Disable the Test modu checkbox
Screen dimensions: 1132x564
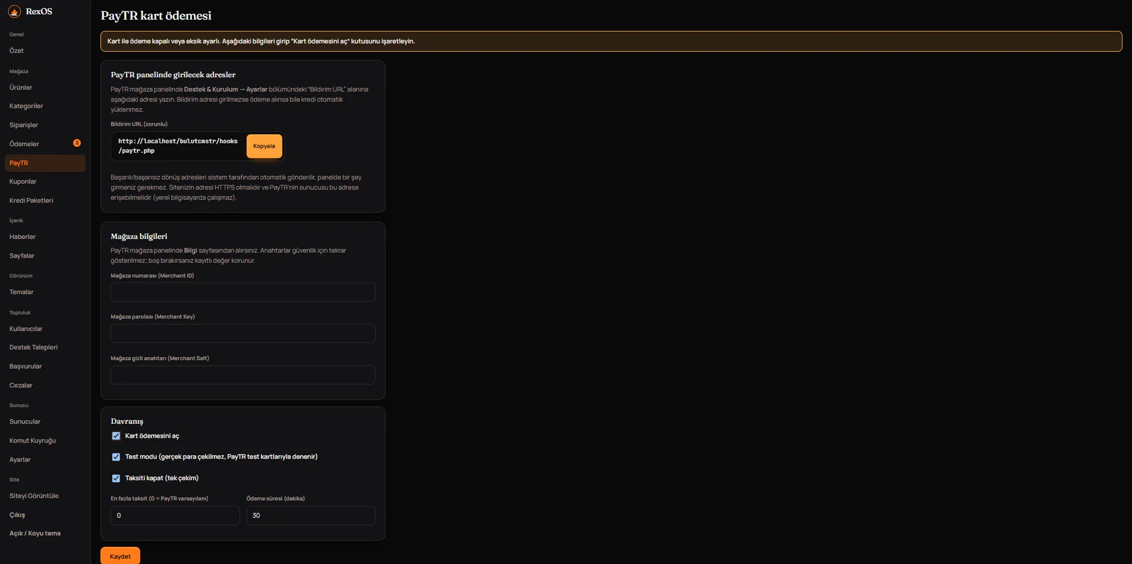click(x=116, y=457)
